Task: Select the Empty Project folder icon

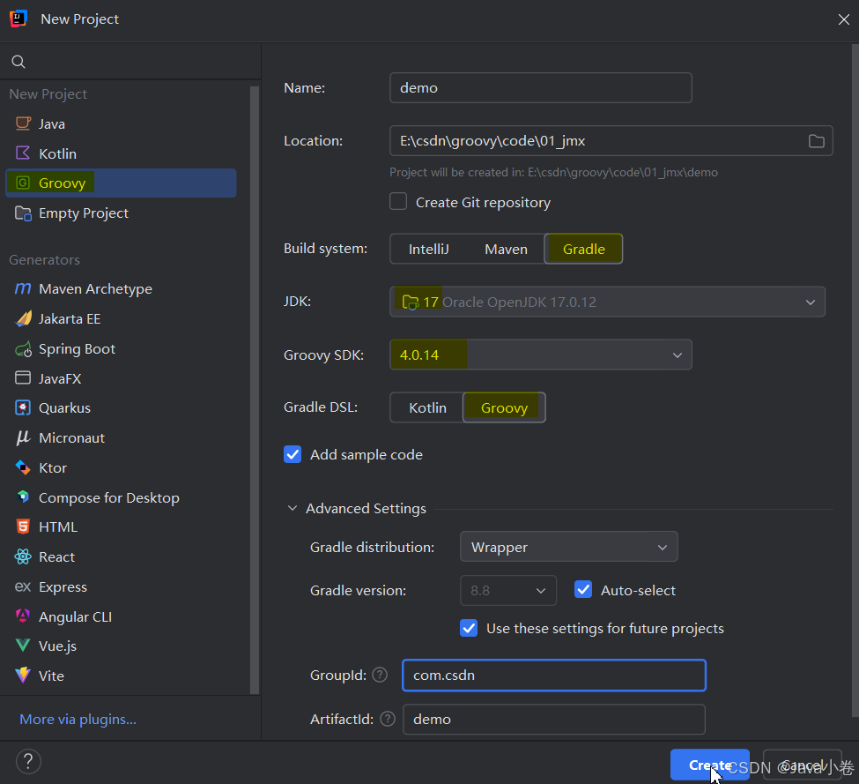Action: point(23,213)
